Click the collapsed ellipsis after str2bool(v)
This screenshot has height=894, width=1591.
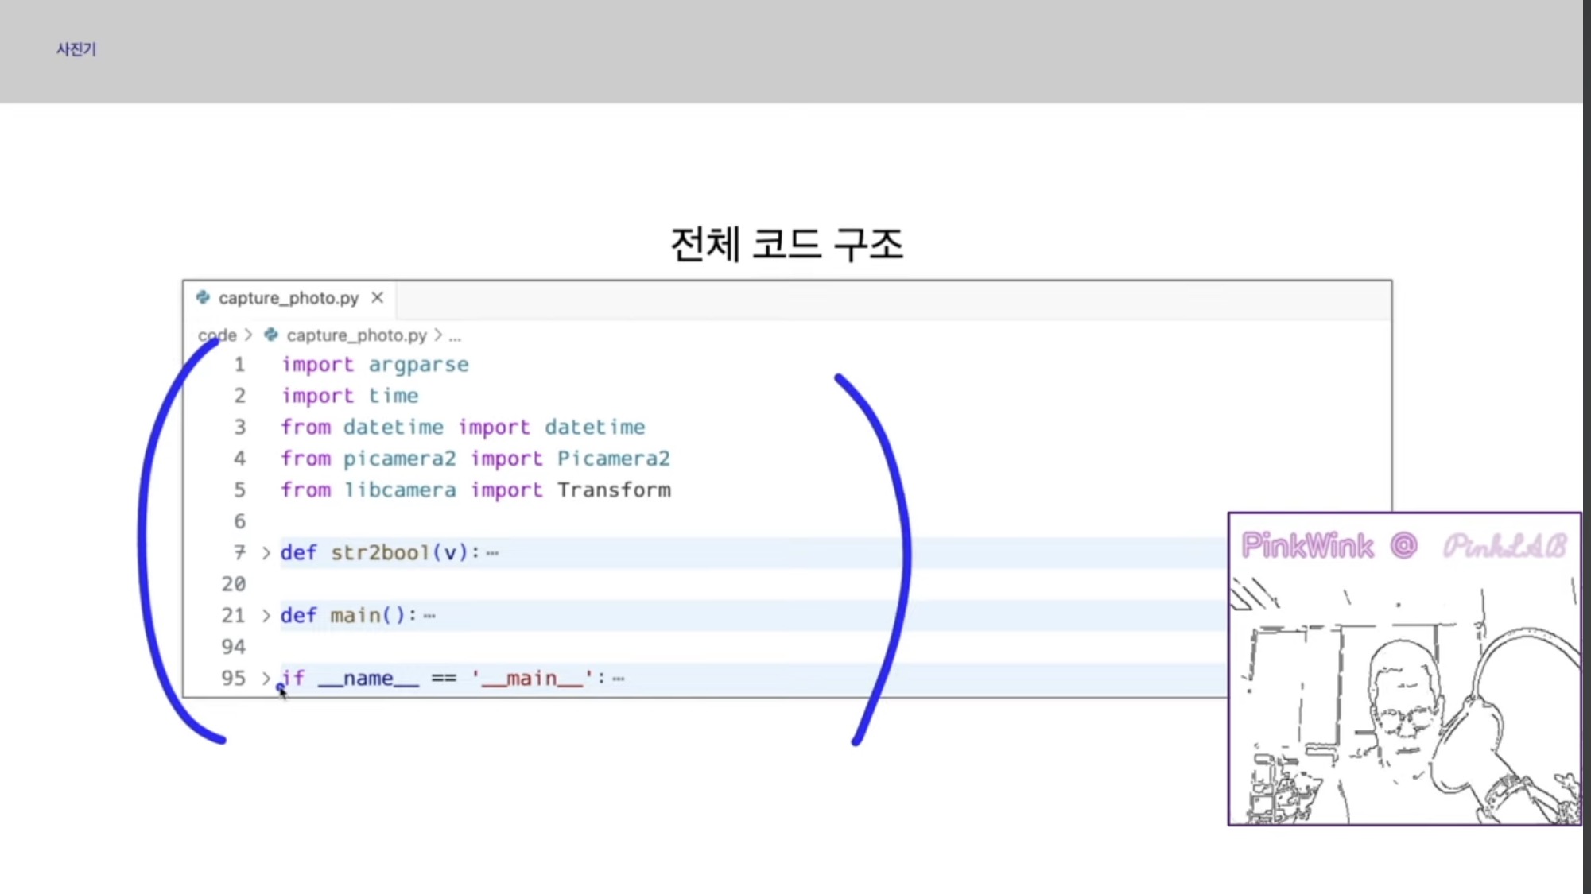click(492, 553)
